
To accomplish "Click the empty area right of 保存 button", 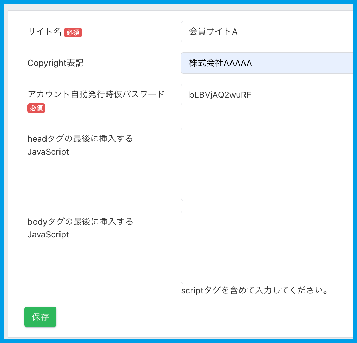I will (x=171, y=317).
